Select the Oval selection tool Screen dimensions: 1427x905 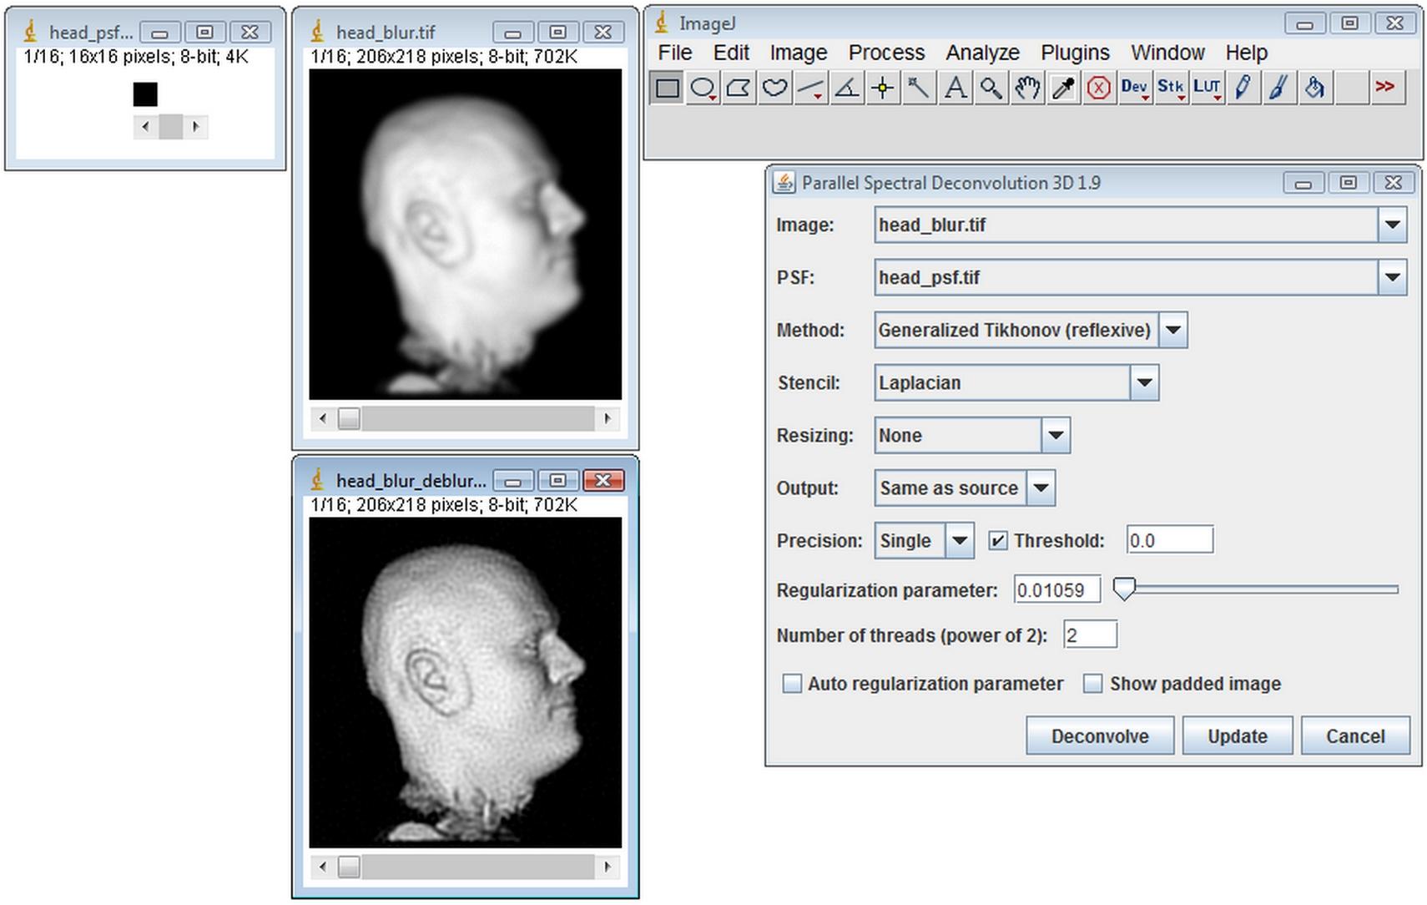click(x=703, y=88)
